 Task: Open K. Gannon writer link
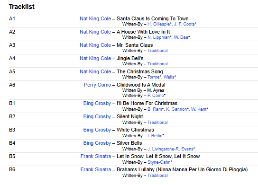pyautogui.click(x=176, y=109)
